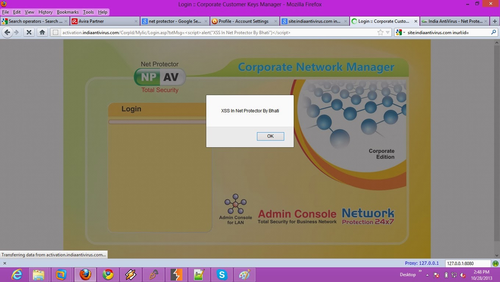The width and height of the screenshot is (500, 282).
Task: Switch to the Search operators tab
Action: point(35,21)
